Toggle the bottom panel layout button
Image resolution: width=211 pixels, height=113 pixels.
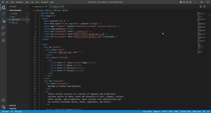coord(184,2)
